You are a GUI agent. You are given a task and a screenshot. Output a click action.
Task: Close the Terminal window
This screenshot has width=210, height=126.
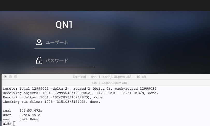[5, 77]
